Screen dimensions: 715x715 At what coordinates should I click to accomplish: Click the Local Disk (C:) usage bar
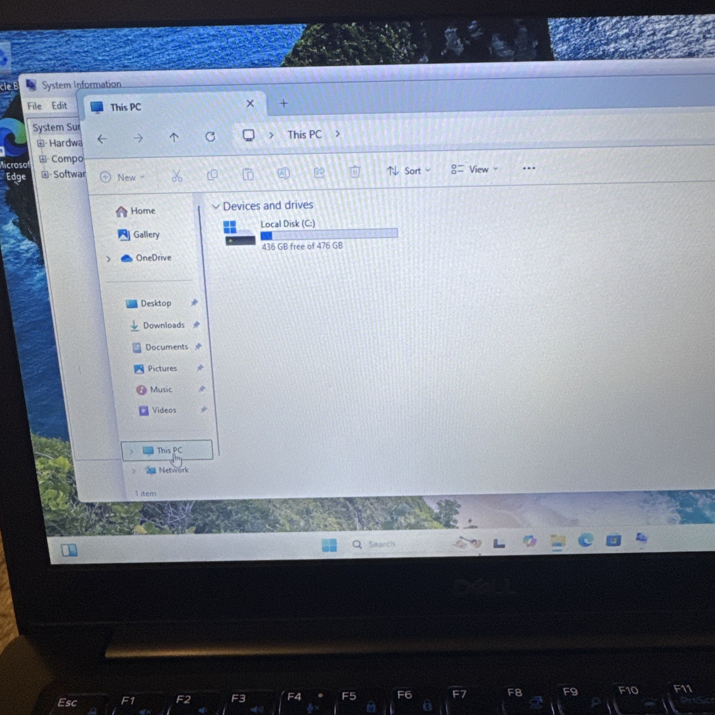pyautogui.click(x=329, y=234)
